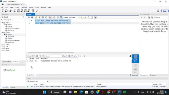Close the CLIENTE 47 result tab
This screenshot has height=95, width=169.
coord(36,75)
